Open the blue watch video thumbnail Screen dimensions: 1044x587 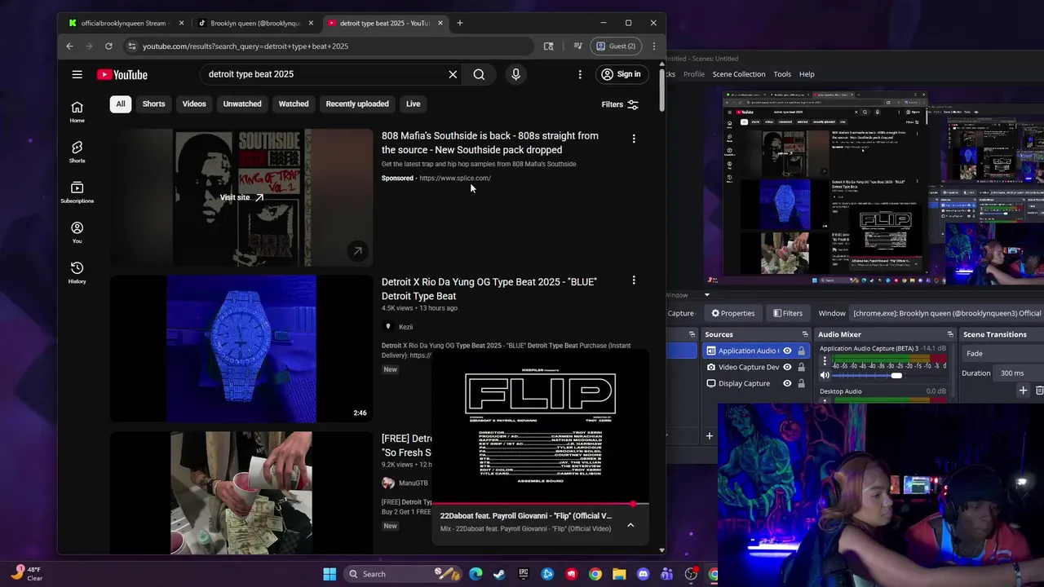tap(241, 349)
